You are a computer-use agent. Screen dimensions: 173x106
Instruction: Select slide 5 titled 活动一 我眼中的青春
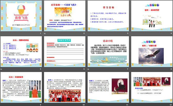coord(21,52)
